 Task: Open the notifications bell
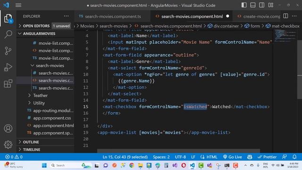(294, 157)
